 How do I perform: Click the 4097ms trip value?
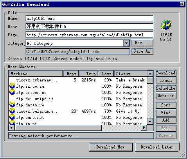(x=88, y=111)
